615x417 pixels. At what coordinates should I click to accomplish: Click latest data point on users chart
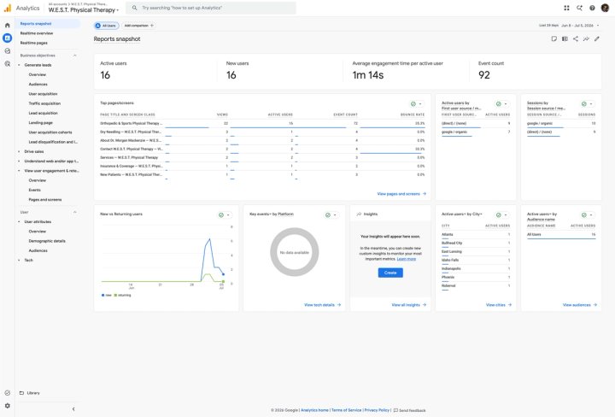click(223, 274)
